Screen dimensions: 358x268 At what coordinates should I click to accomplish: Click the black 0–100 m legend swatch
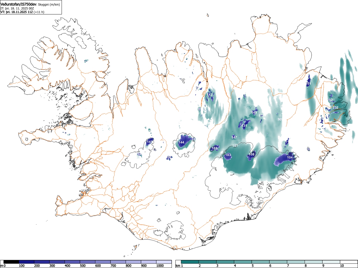[x=11, y=262]
